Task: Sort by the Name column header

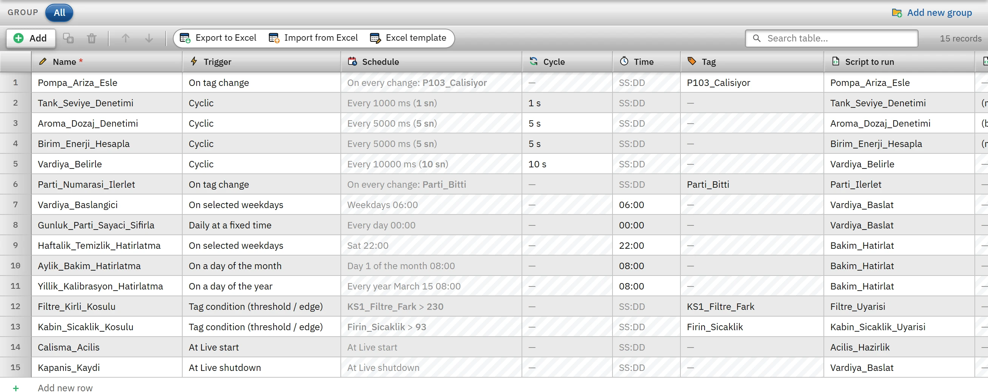Action: coord(107,62)
